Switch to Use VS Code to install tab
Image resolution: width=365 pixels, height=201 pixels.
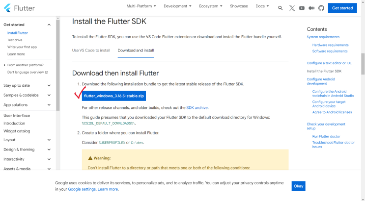point(91,50)
